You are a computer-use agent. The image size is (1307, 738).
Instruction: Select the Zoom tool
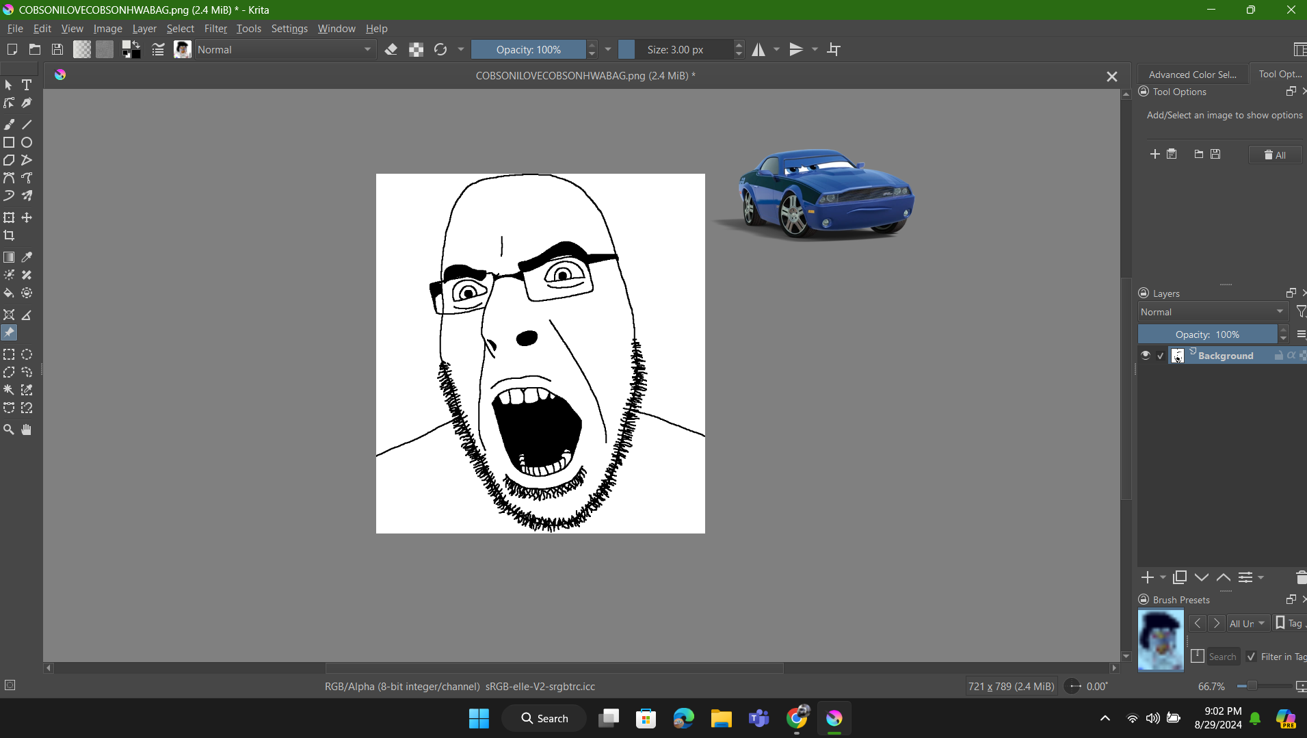pos(9,430)
